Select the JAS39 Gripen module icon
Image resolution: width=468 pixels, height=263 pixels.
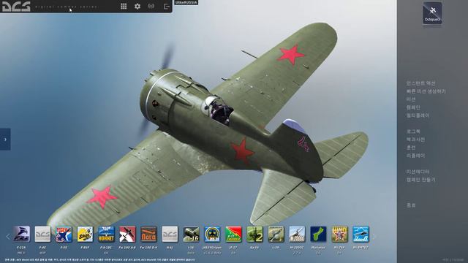pyautogui.click(x=212, y=234)
